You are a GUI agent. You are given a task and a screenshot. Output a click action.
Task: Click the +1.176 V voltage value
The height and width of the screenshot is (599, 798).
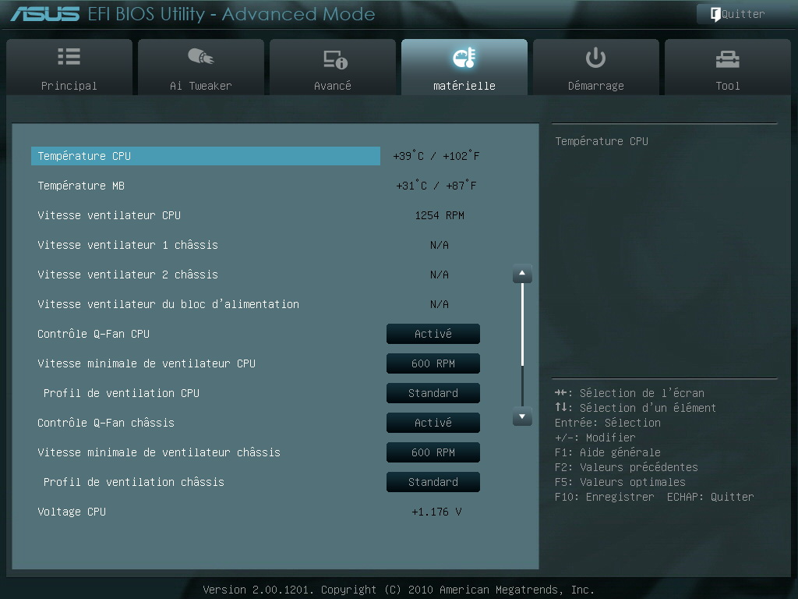[x=436, y=512]
